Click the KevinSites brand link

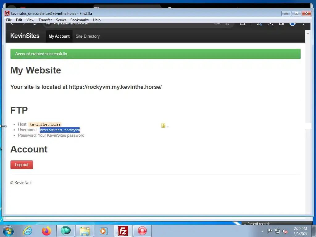coord(25,36)
